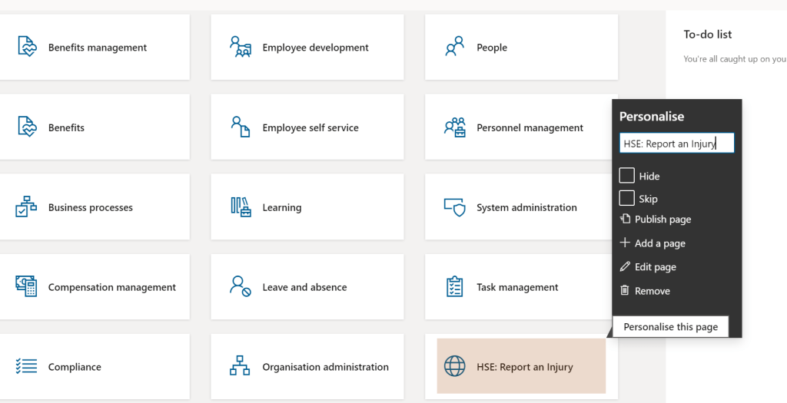Open Employee development via its icon
787x403 pixels.
pos(241,47)
